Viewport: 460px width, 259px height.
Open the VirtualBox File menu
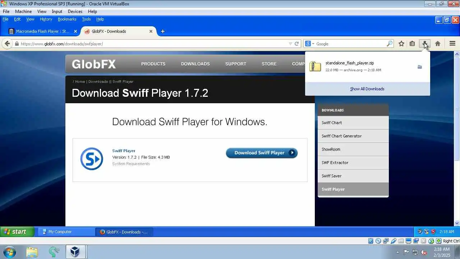pos(6,12)
